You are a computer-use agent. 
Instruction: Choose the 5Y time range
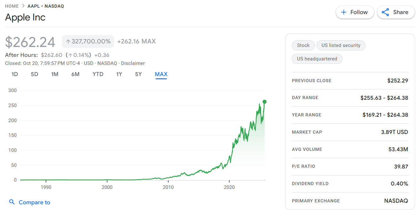point(138,74)
